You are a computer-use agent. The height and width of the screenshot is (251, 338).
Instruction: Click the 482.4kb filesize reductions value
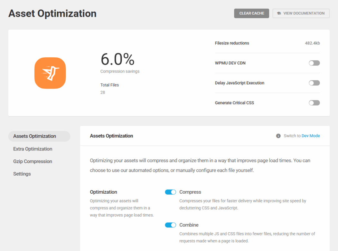click(312, 43)
